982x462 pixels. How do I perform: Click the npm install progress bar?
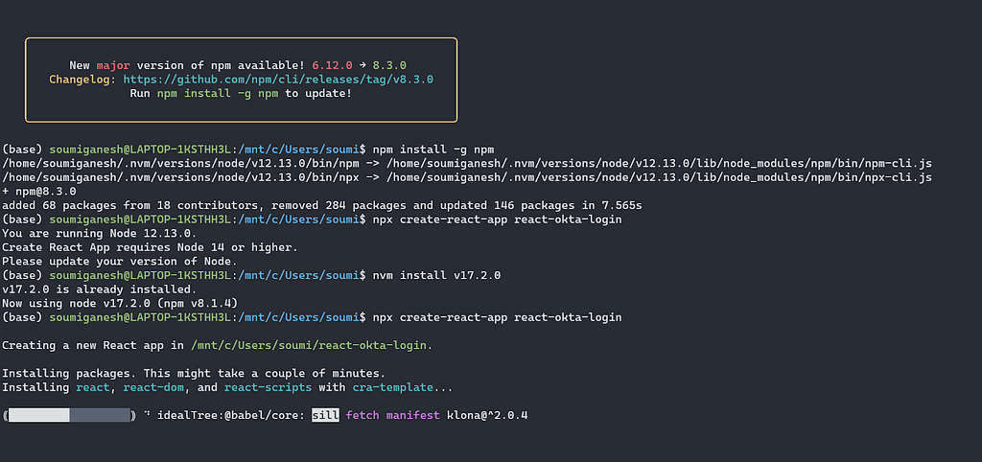point(69,415)
